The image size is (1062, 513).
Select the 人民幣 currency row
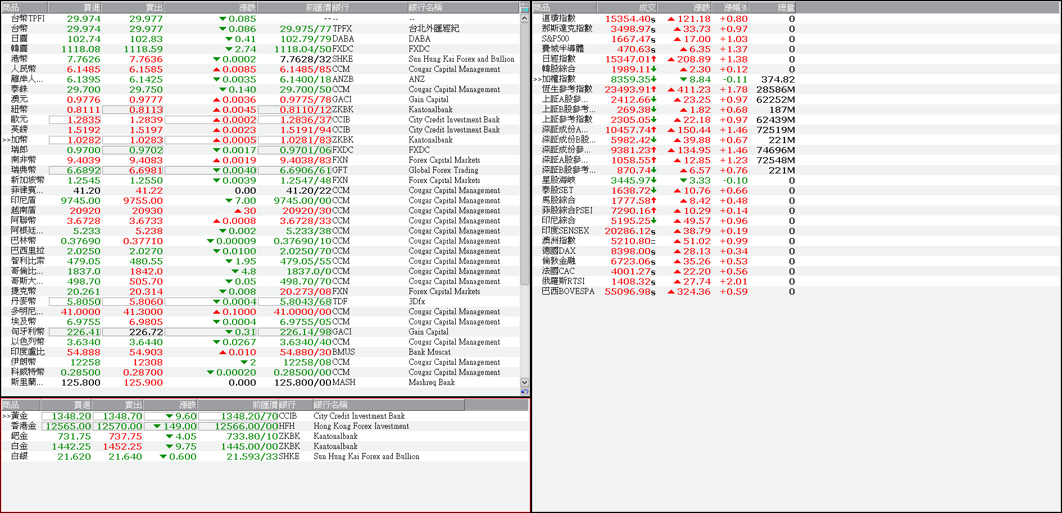pyautogui.click(x=260, y=69)
